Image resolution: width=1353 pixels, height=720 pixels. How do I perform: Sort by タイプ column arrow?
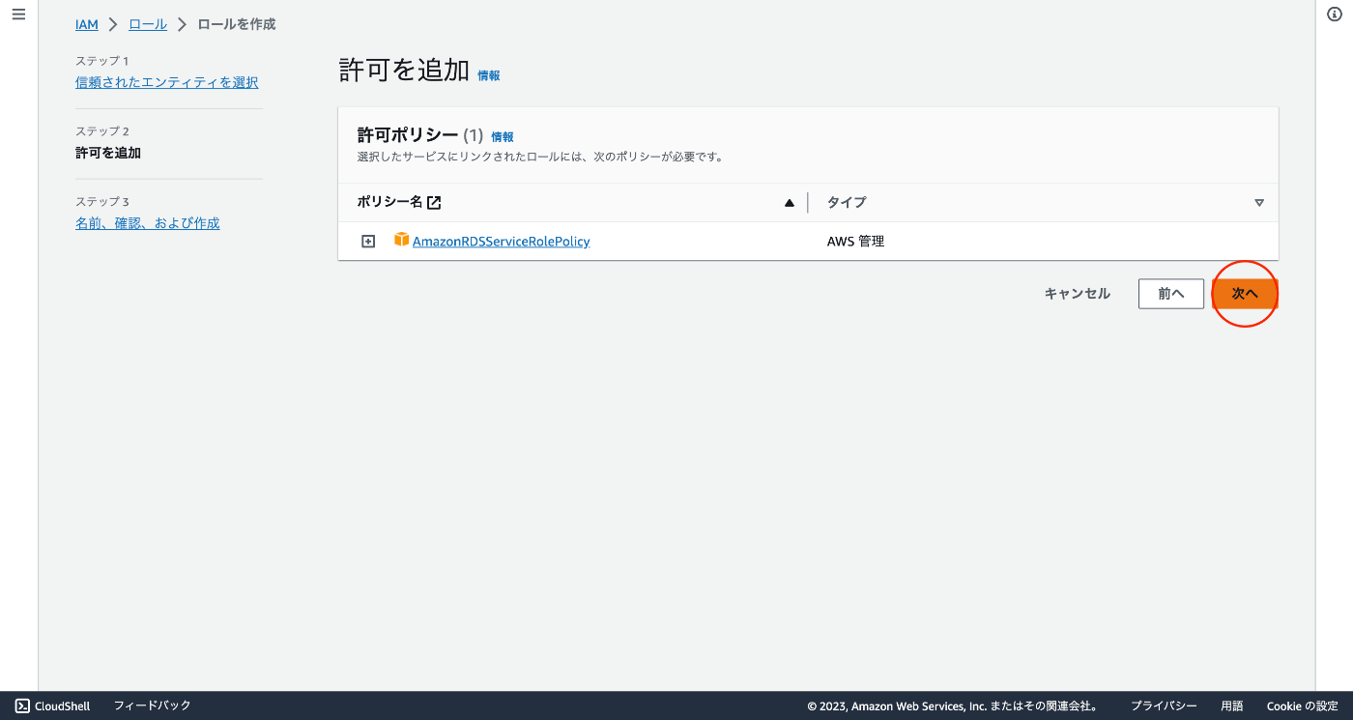(x=1259, y=203)
